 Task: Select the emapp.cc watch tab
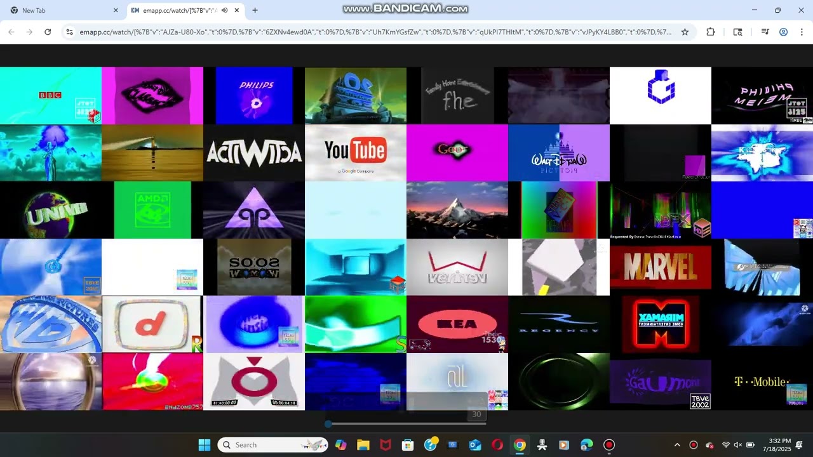pos(186,10)
